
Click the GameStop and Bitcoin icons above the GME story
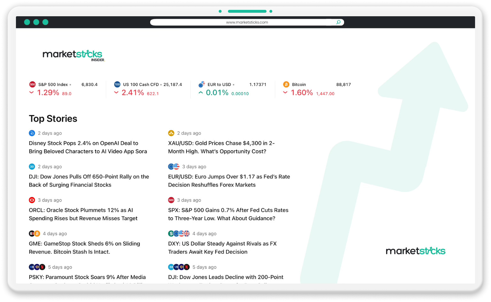[x=34, y=234]
